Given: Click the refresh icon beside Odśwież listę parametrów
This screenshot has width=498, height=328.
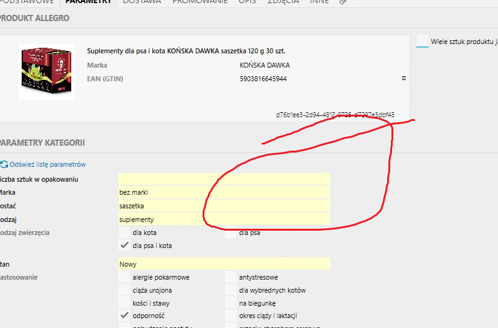Looking at the screenshot, I should coord(4,164).
